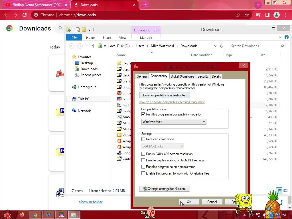Screen dimensions: 292x219
Task: Open File Explorer taskbar icon
Action: [x=74, y=215]
